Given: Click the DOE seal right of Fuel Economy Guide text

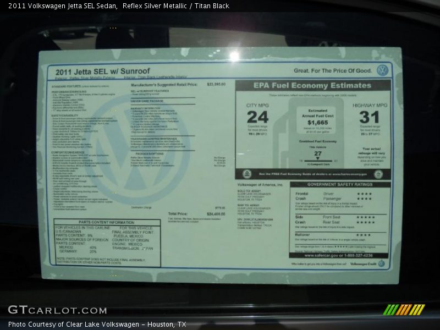Looking at the screenshot, I should [x=378, y=174].
